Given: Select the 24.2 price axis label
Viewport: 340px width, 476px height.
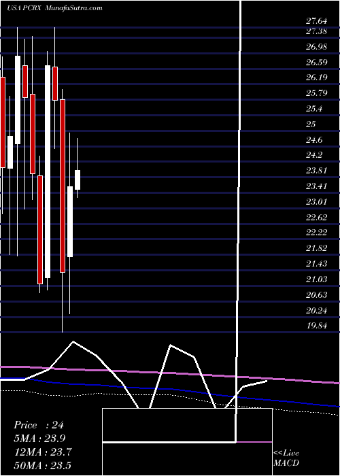Looking at the screenshot, I should [x=314, y=155].
